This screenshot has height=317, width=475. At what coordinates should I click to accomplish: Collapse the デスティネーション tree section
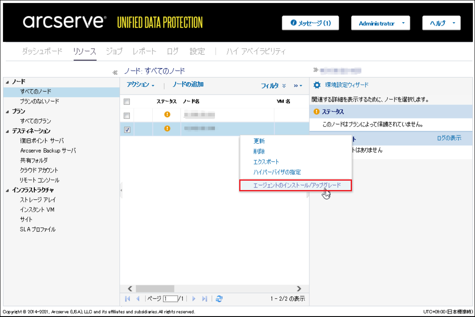click(x=7, y=131)
